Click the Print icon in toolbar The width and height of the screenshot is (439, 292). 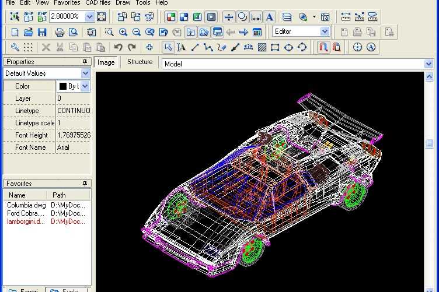pyautogui.click(x=60, y=31)
